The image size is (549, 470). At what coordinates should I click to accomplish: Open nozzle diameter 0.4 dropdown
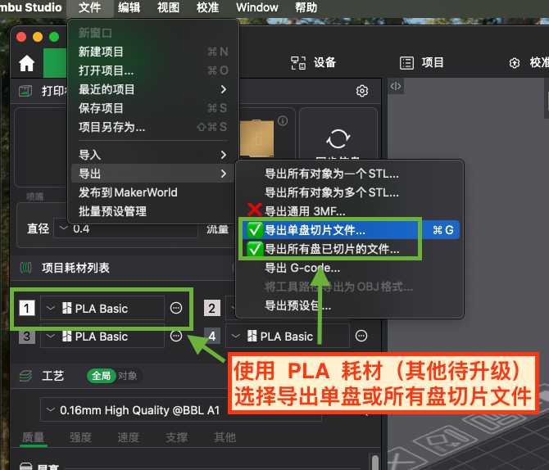click(125, 229)
